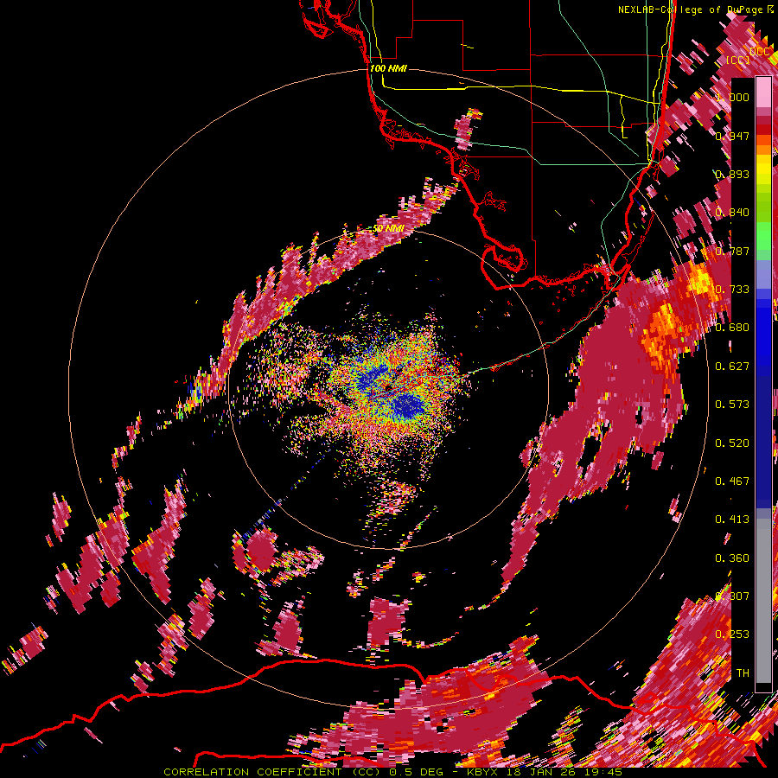Click the "100 NMI" range ring label
The image size is (778, 778).
[388, 68]
